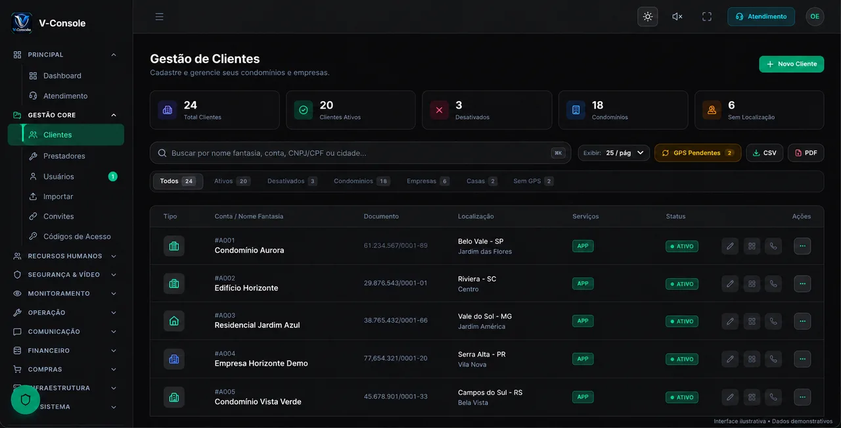Expand the RECURSOS HUMANOS section
Screen dimensions: 841x428
pos(66,256)
